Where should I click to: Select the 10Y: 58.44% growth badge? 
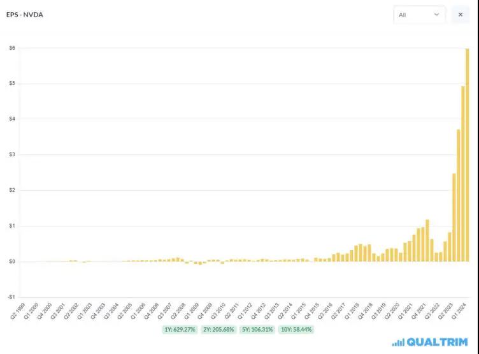(294, 329)
